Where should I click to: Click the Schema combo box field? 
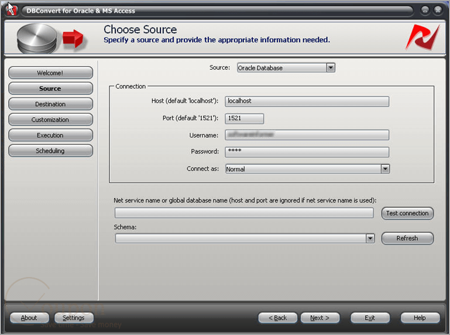pyautogui.click(x=245, y=238)
